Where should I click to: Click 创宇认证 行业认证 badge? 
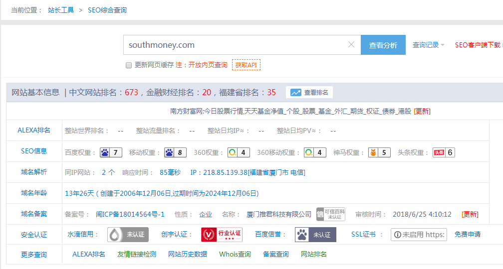[222, 235]
